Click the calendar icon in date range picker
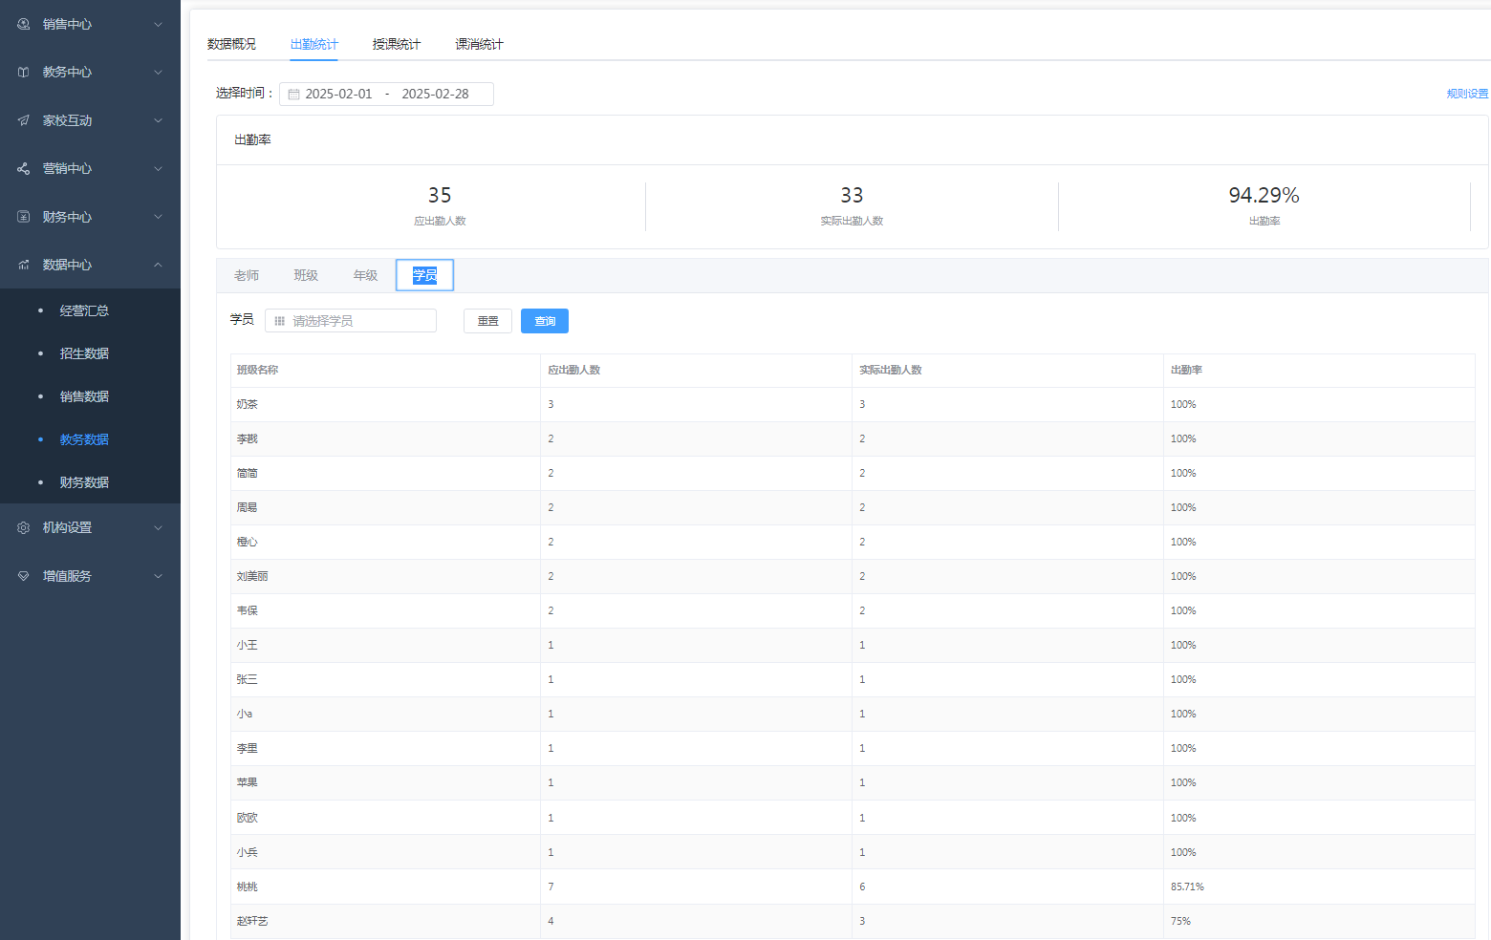 (294, 95)
